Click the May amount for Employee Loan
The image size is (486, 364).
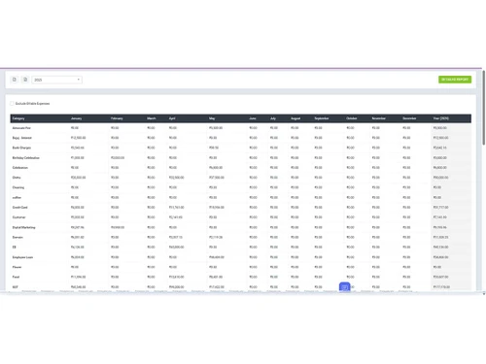coord(217,257)
